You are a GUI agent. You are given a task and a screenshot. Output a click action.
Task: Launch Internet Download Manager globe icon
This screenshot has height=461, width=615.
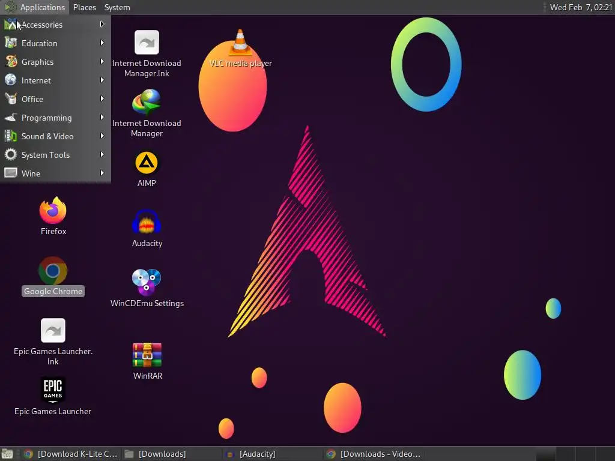[147, 102]
